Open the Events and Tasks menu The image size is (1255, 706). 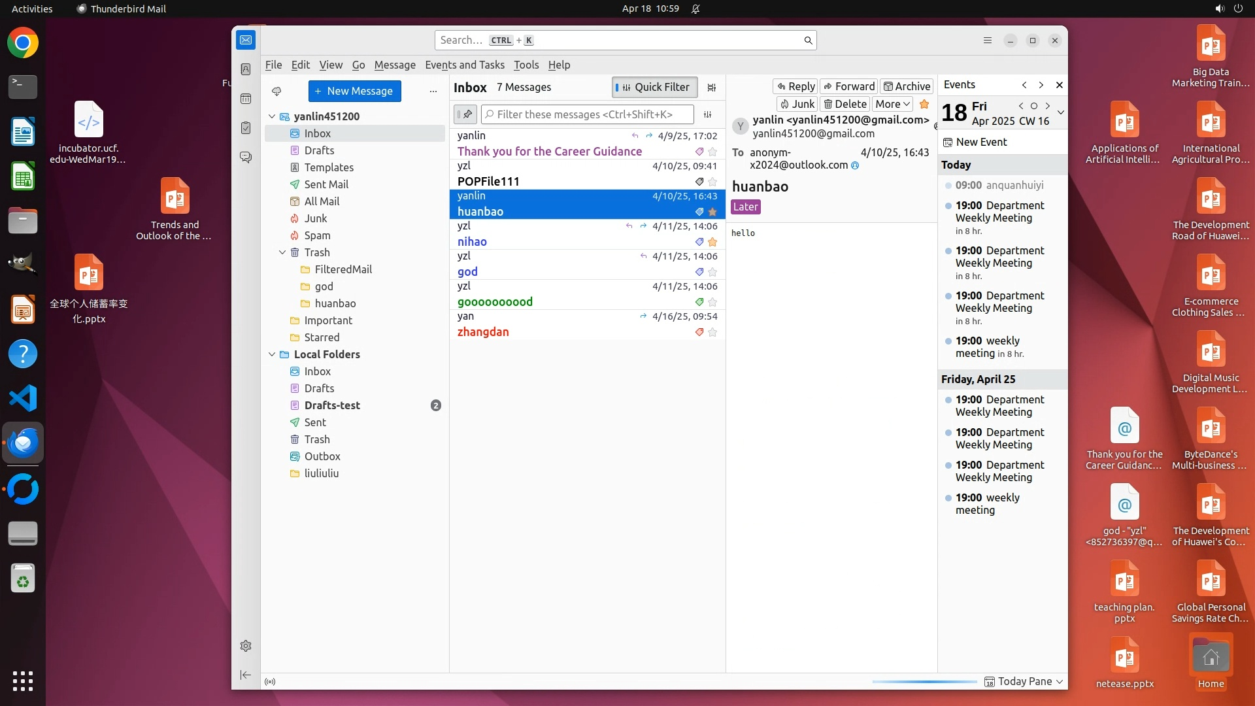click(x=464, y=65)
